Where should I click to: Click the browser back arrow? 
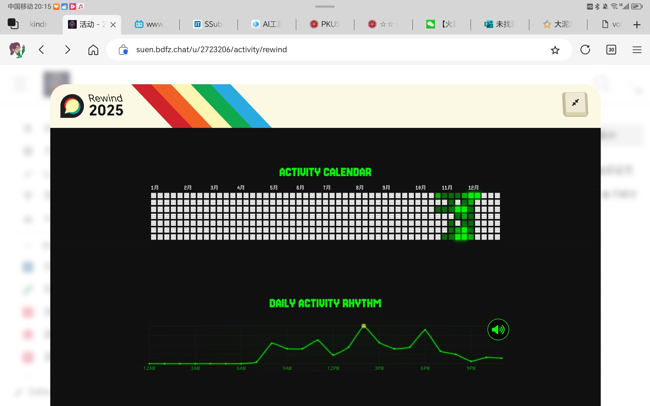click(x=41, y=50)
